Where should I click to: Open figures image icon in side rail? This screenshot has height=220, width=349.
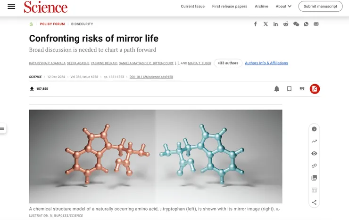[x=314, y=178]
